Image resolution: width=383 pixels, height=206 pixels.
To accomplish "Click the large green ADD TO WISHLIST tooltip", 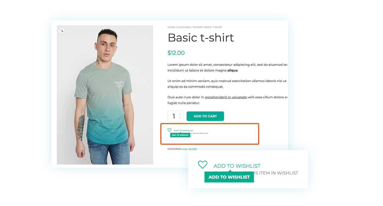I will pos(229,177).
